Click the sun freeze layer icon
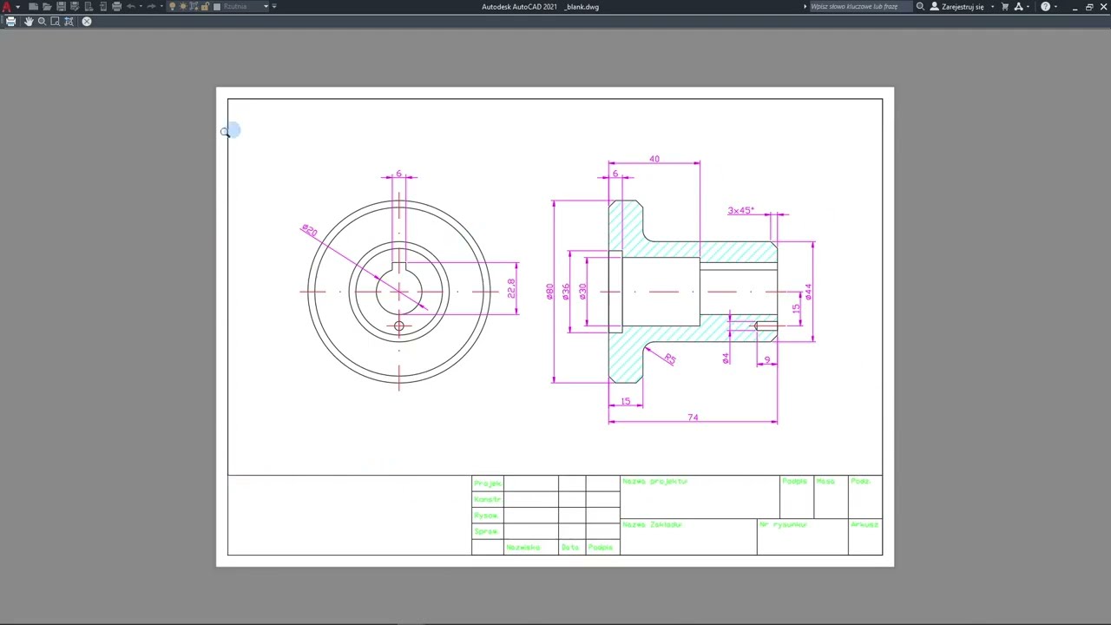This screenshot has width=1111, height=625. 183,6
